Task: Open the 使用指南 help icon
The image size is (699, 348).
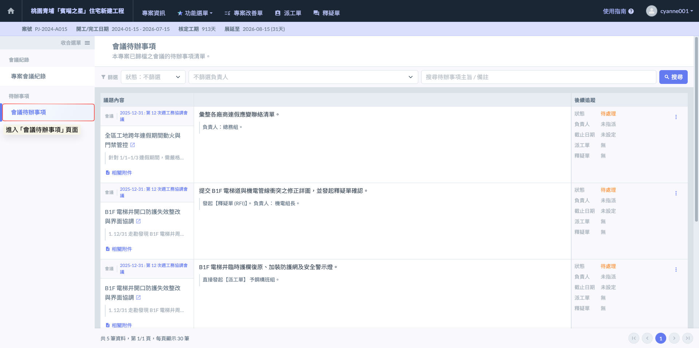Action: [x=631, y=11]
